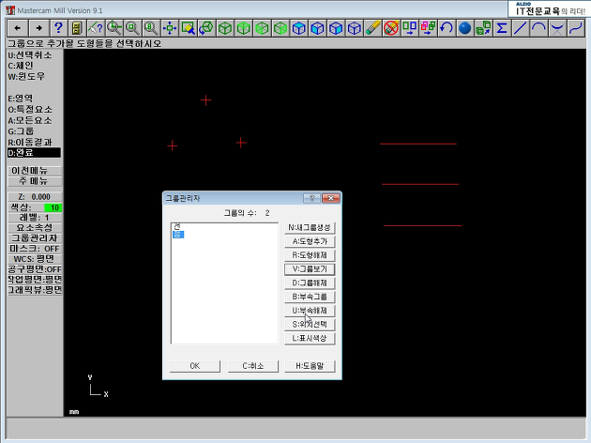Toggle shading with the blue sphere icon
This screenshot has height=443, width=591.
pos(465,28)
